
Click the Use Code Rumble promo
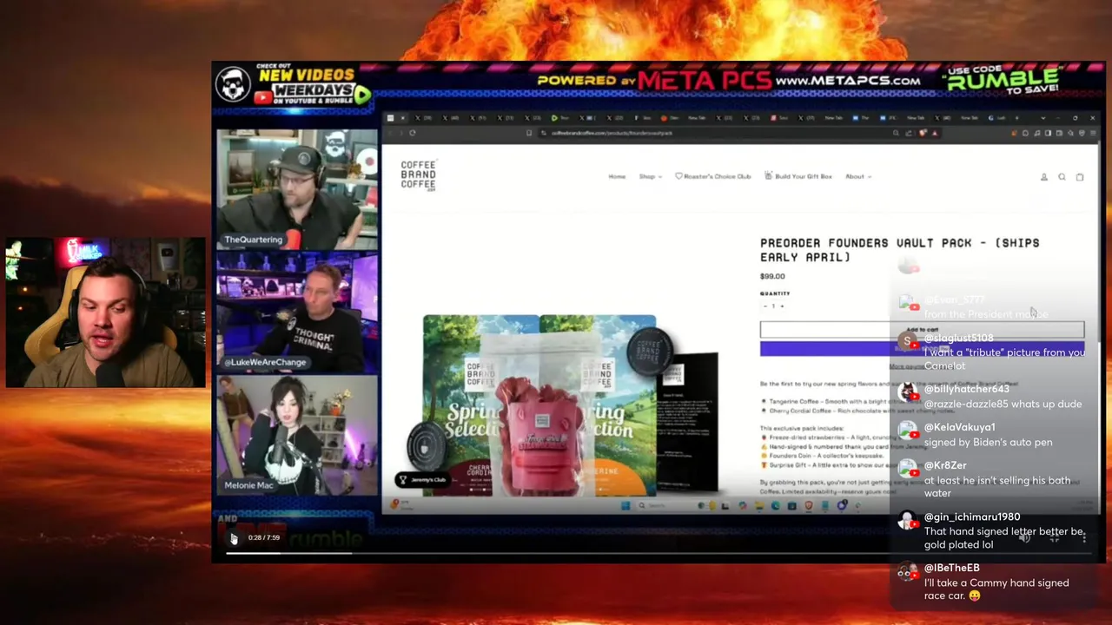pos(1004,80)
